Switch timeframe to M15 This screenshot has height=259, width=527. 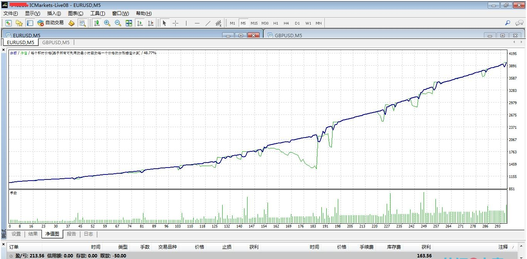tap(254, 23)
